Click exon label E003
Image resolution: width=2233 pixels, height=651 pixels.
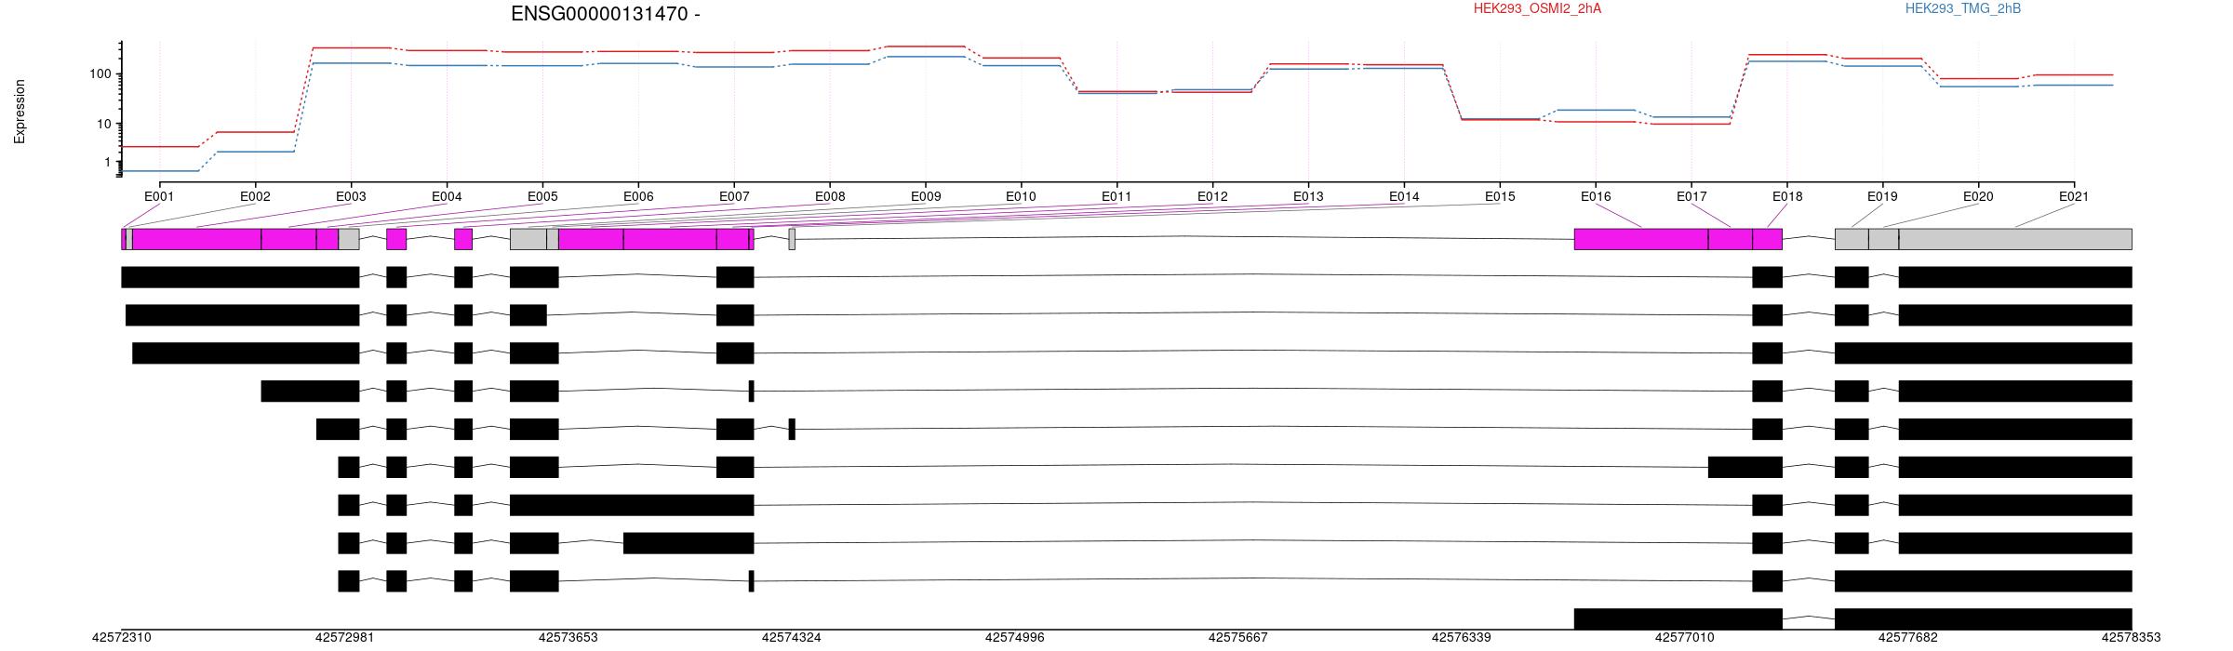point(351,196)
